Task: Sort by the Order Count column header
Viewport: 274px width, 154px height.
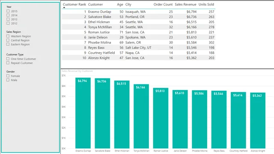Action: coord(163,4)
